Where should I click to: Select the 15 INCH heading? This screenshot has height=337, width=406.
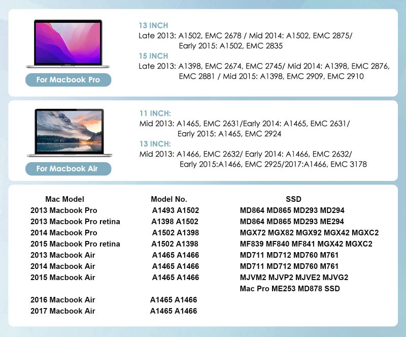(x=153, y=56)
